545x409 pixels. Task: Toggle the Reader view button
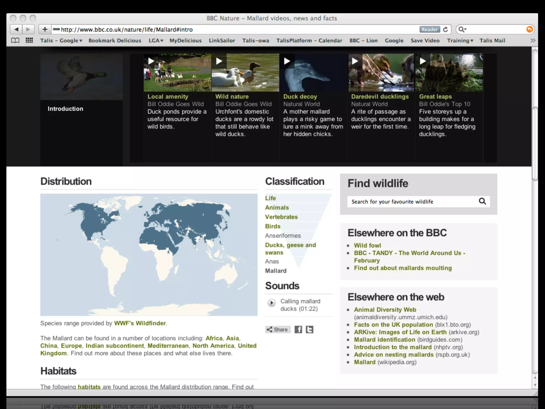click(429, 29)
